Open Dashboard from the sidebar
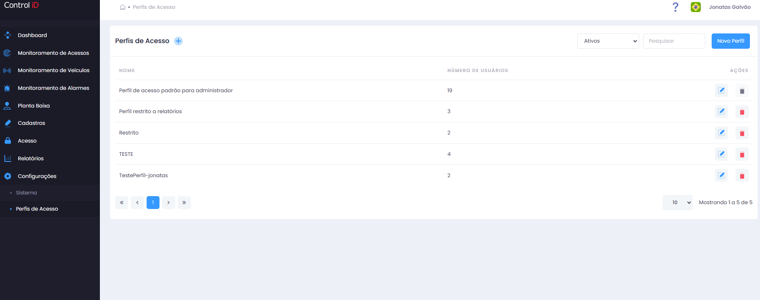The image size is (760, 300). [32, 35]
